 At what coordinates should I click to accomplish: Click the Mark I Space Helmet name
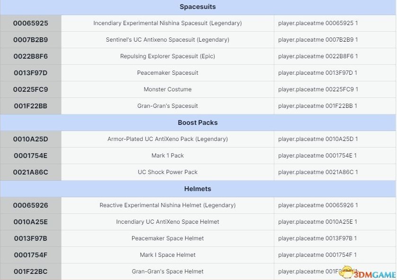168,255
